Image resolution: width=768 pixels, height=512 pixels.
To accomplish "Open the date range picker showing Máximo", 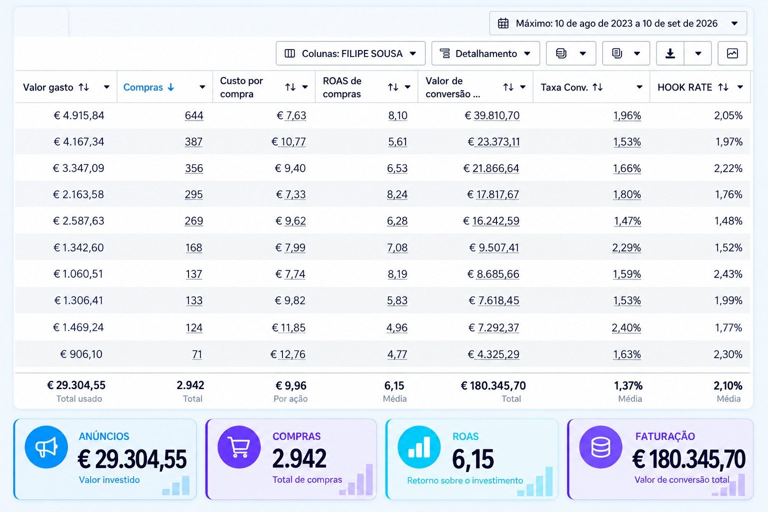I will click(618, 23).
